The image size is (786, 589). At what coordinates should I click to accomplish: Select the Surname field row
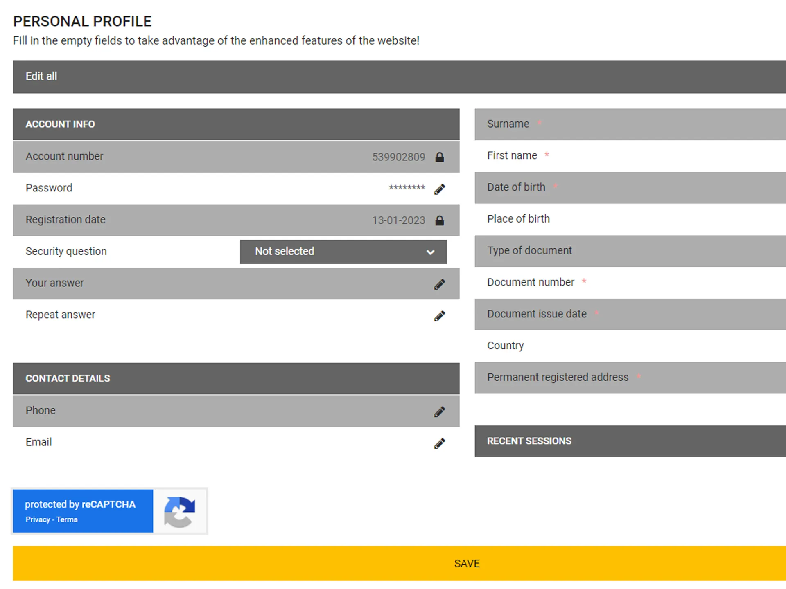(x=630, y=124)
